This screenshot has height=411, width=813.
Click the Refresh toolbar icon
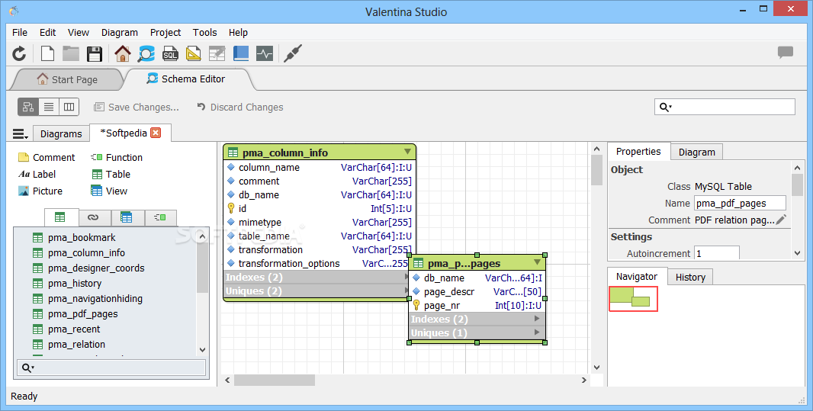point(19,53)
